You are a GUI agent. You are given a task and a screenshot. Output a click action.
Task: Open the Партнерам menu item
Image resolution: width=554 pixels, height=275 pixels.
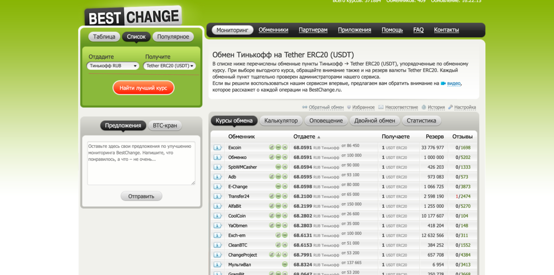[313, 30]
